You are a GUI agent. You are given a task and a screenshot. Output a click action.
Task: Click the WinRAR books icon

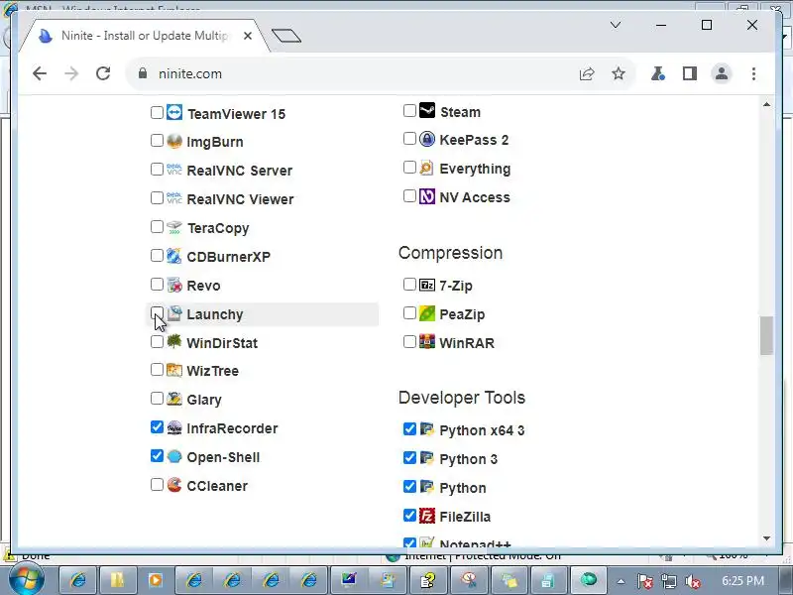click(x=427, y=342)
